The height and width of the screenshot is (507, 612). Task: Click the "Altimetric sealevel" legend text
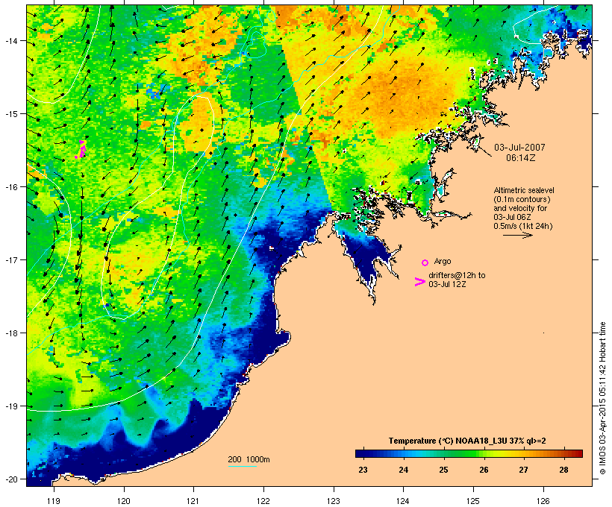[x=524, y=190]
